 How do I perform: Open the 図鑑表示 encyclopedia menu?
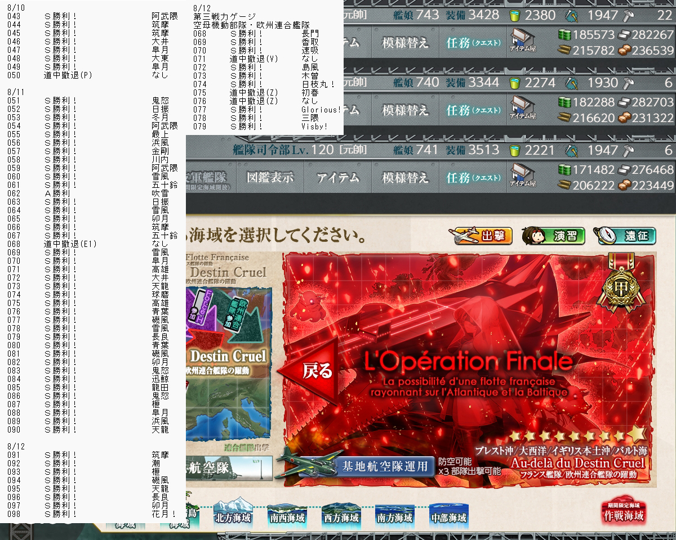pos(270,178)
